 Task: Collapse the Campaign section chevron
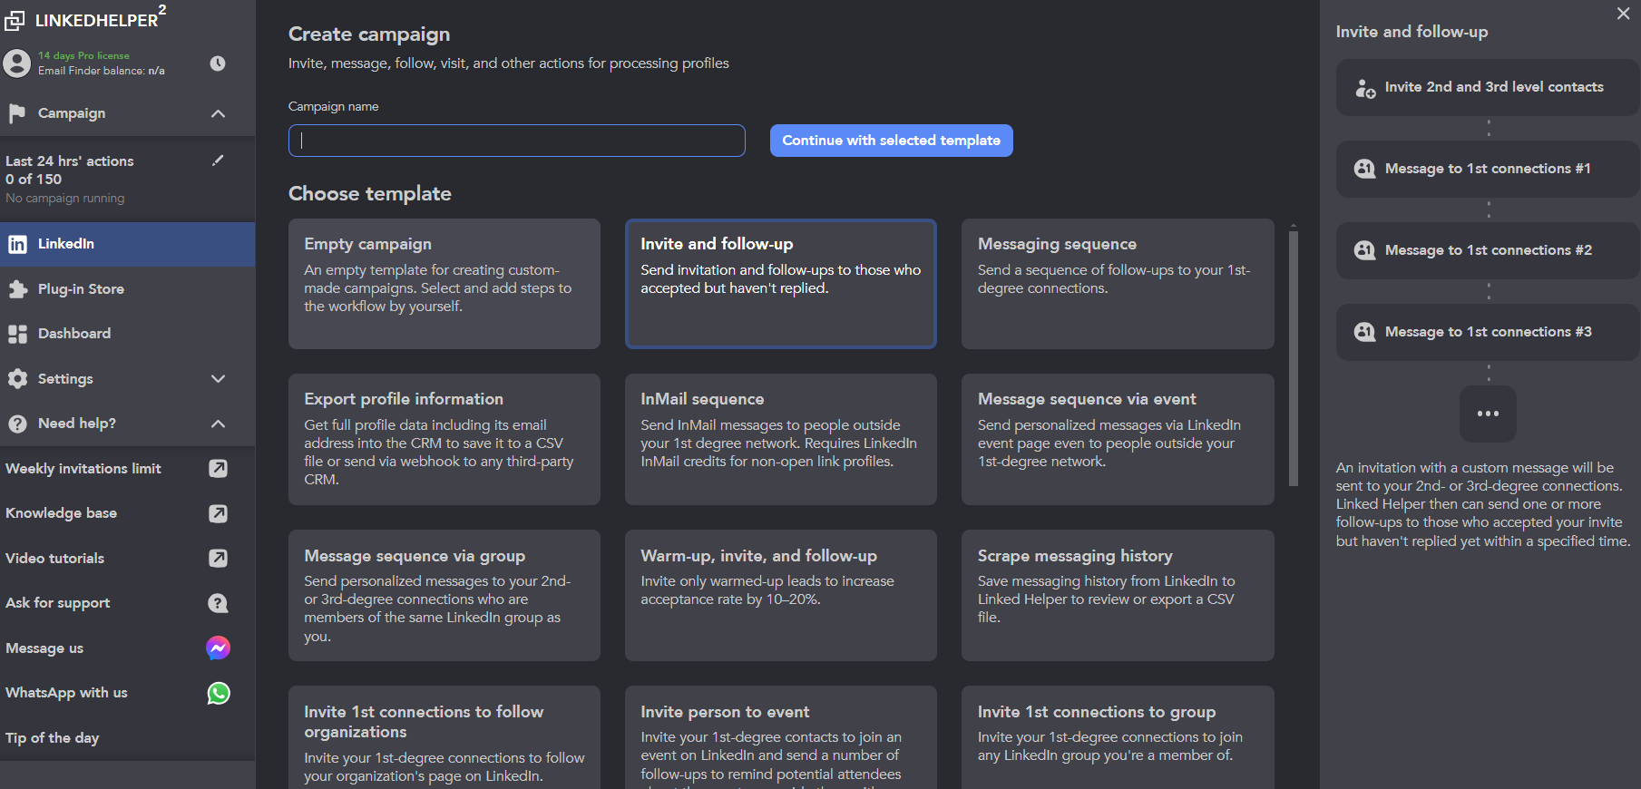tap(218, 113)
